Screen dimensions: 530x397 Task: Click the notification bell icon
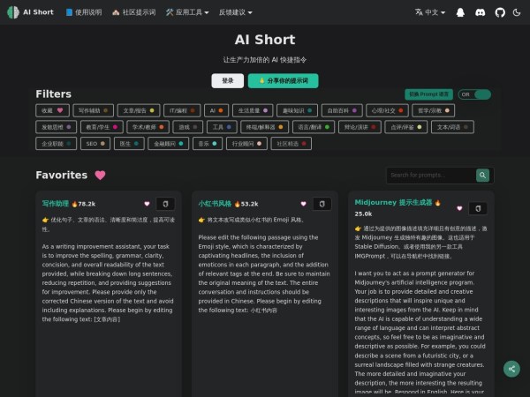(x=460, y=12)
